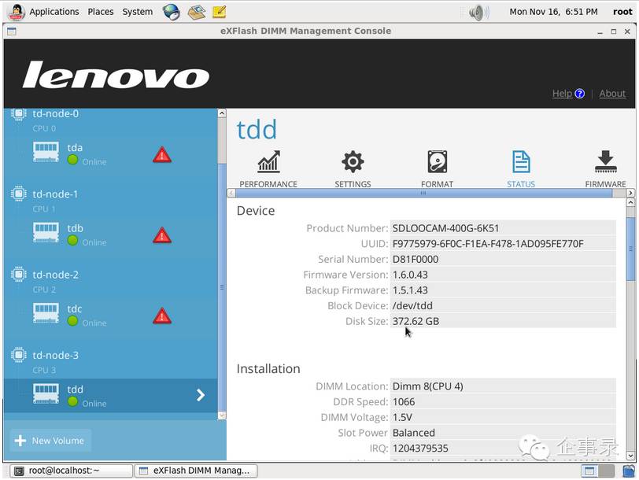The image size is (639, 480).
Task: Click the New Volume button
Action: click(50, 441)
